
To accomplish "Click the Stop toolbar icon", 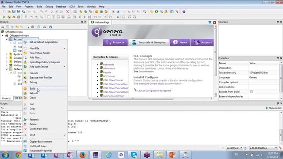I will point(19,17).
